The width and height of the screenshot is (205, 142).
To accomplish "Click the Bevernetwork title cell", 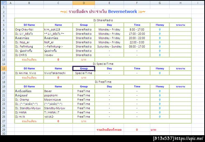I will click(103, 12).
